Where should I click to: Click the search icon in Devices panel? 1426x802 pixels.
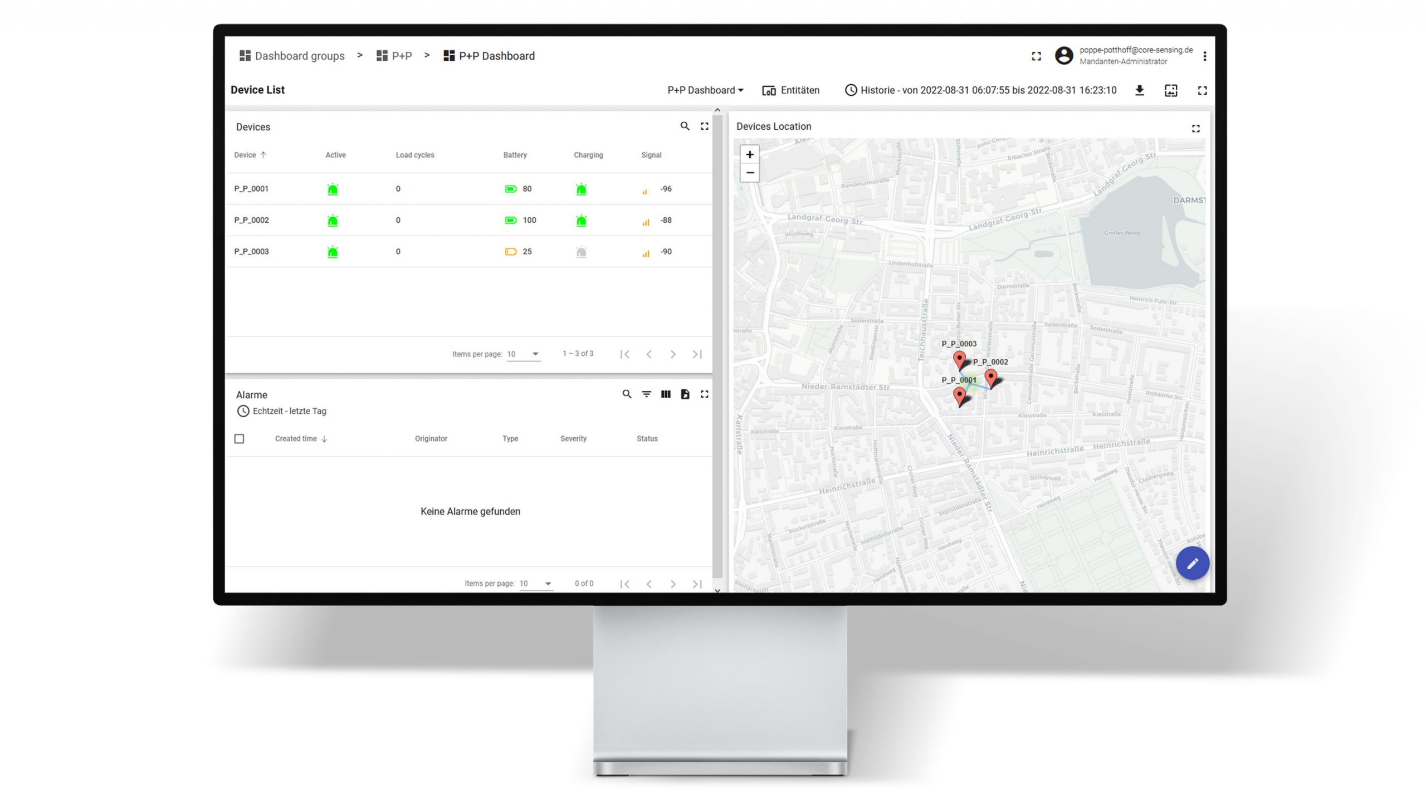click(x=685, y=126)
